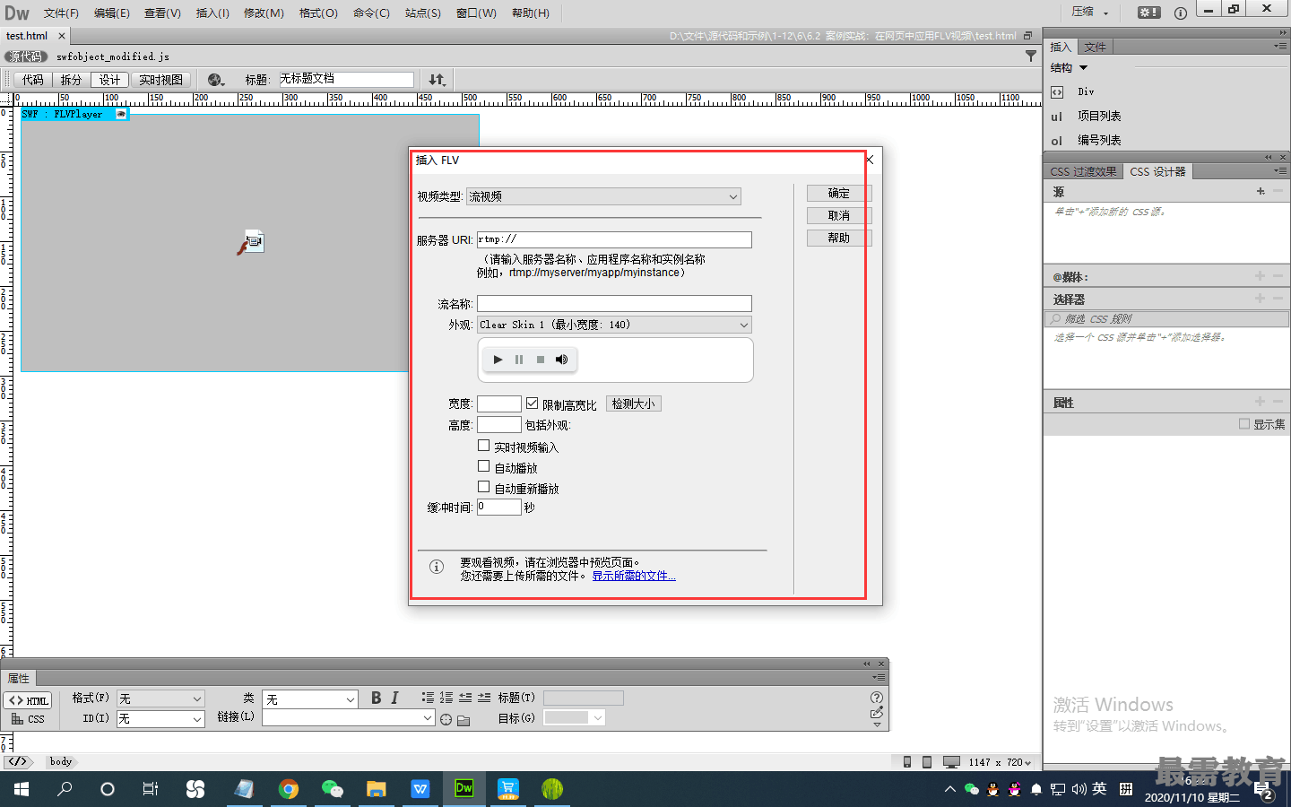Open Chrome from the Windows taskbar

click(288, 788)
